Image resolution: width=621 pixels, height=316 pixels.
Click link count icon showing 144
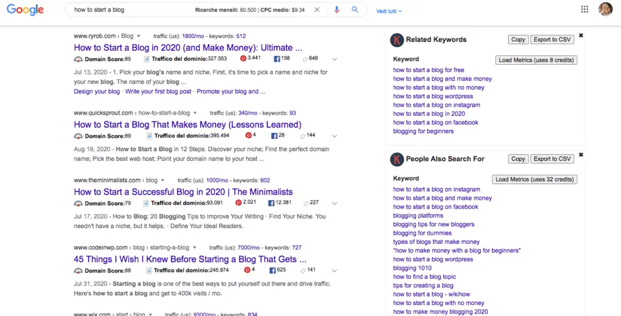pyautogui.click(x=302, y=136)
